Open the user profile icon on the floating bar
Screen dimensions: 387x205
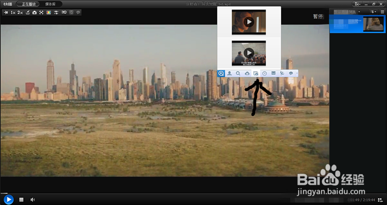[229, 73]
